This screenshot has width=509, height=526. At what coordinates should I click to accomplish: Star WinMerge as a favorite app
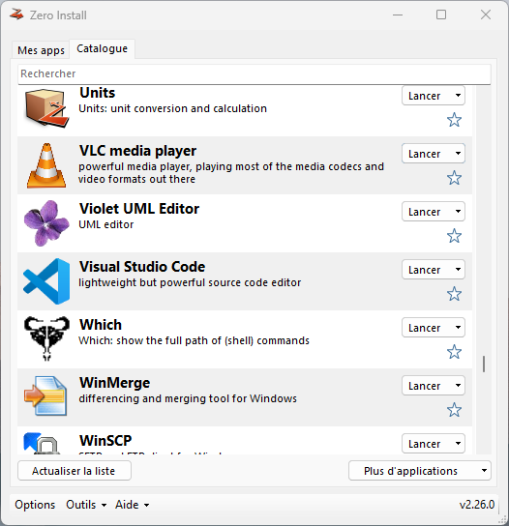[454, 410]
